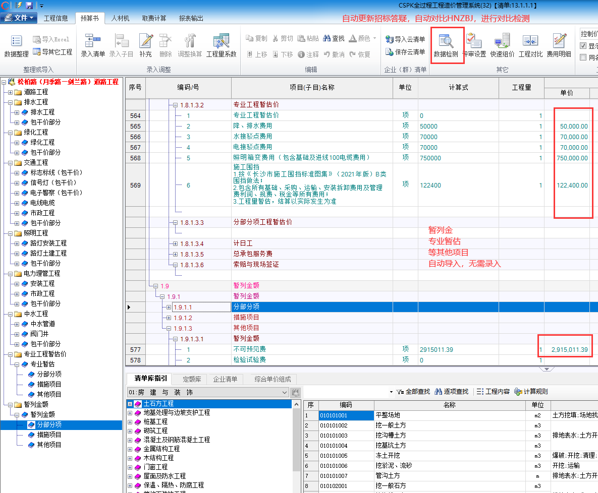Click the 导入Excel toolbar icon
This screenshot has width=598, height=493.
click(x=37, y=39)
